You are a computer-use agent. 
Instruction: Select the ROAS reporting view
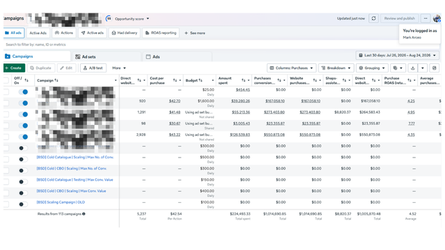coord(161,33)
